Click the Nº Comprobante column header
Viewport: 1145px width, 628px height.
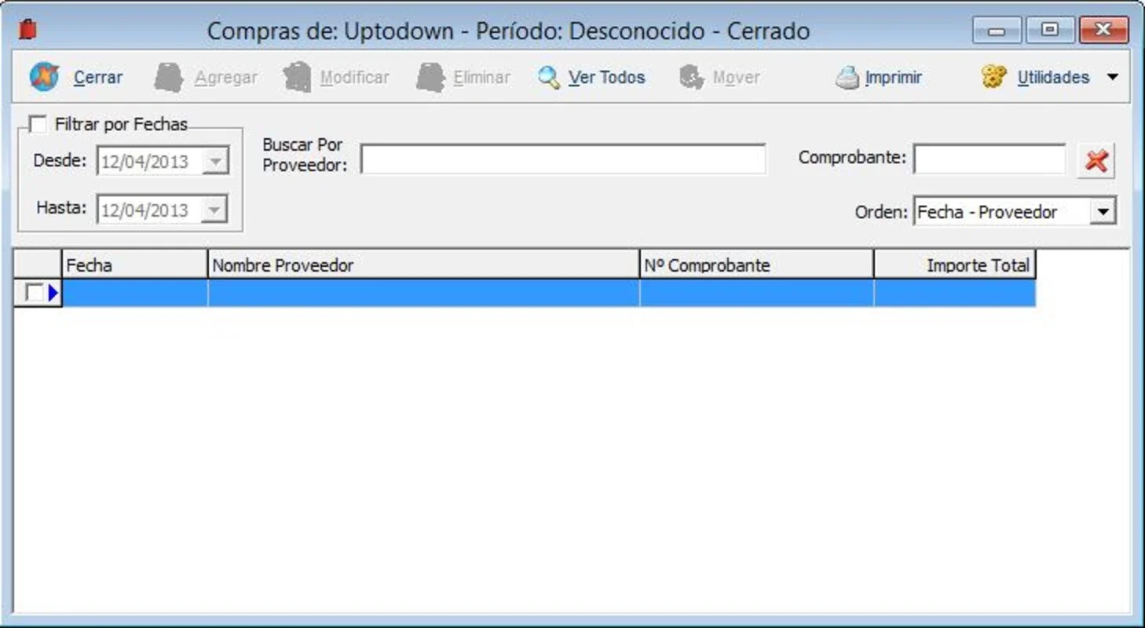[756, 265]
